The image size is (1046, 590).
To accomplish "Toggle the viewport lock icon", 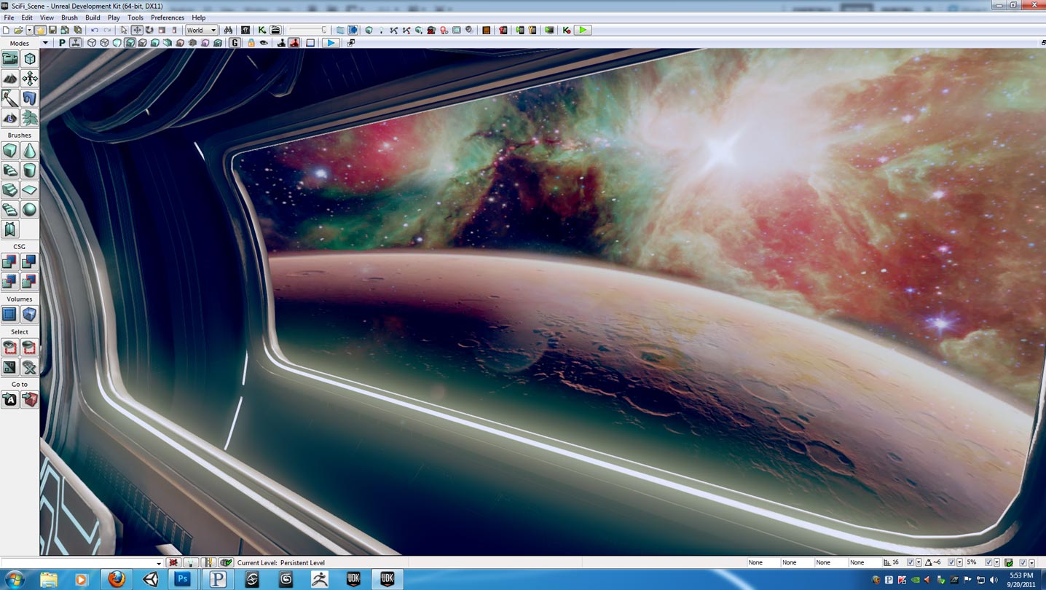I will pyautogui.click(x=251, y=43).
